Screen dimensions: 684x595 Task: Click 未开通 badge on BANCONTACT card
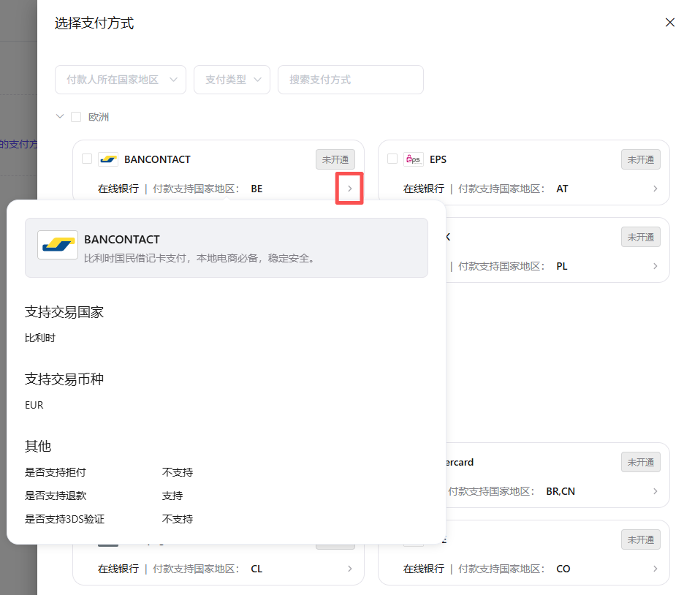pyautogui.click(x=335, y=159)
